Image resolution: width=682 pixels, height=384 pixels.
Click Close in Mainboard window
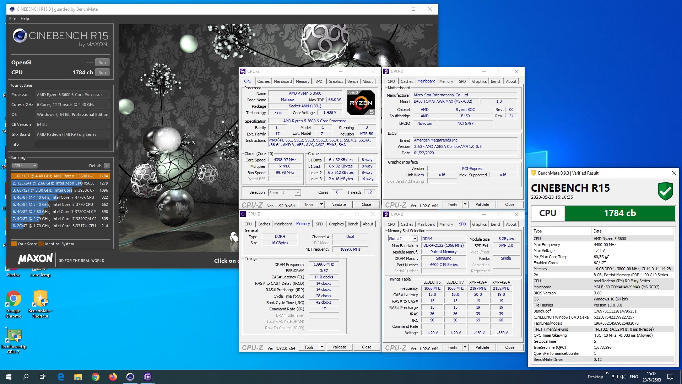tap(510, 204)
